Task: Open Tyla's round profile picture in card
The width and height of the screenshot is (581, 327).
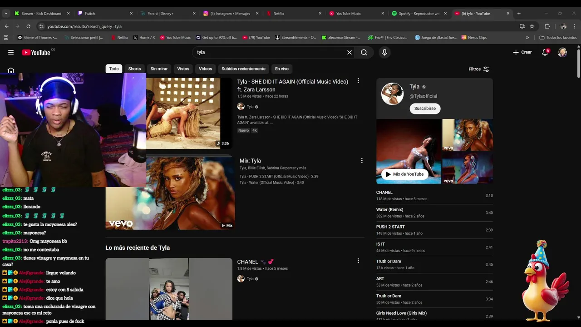Action: [392, 94]
